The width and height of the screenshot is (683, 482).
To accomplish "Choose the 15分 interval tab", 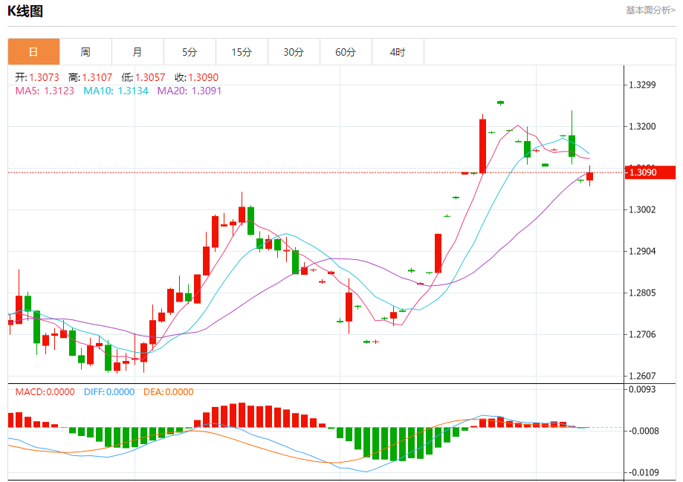I will [242, 52].
